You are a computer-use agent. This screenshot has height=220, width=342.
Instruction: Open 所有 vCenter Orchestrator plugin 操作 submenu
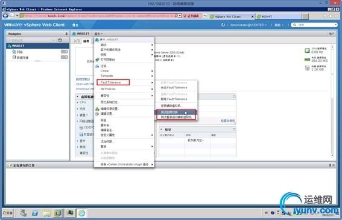(124, 165)
